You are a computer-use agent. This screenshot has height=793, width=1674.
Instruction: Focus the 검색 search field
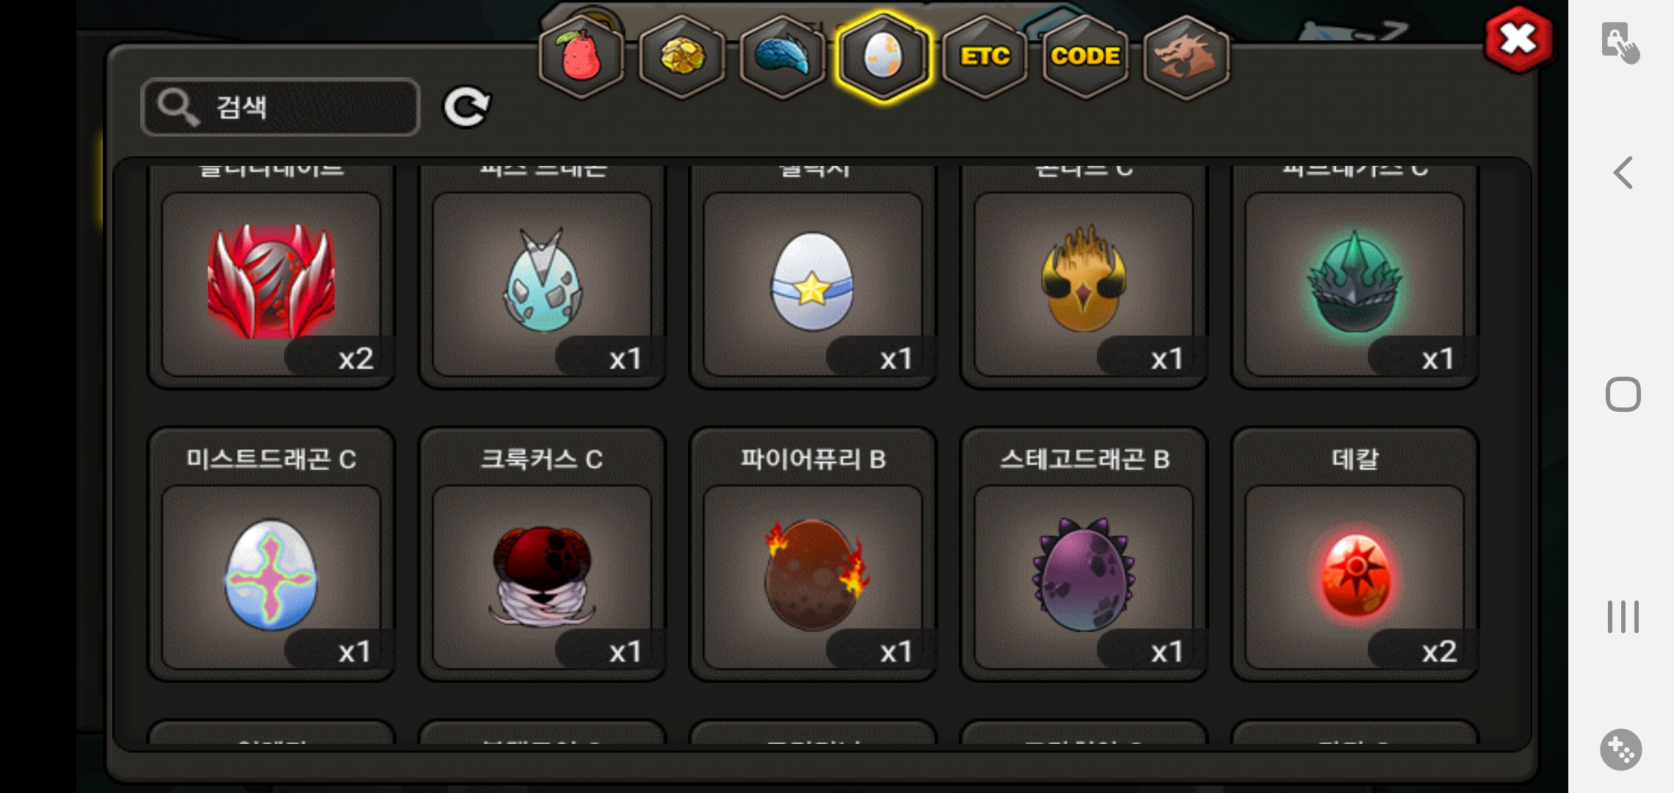[x=280, y=107]
